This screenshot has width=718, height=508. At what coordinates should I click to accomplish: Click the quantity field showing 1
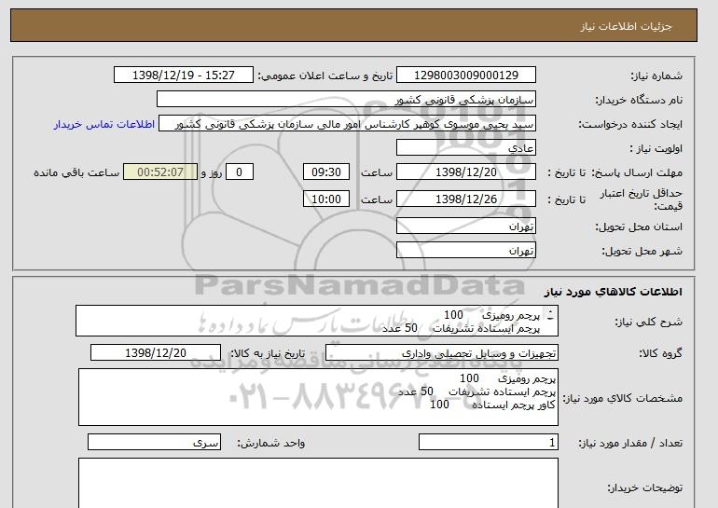(488, 442)
